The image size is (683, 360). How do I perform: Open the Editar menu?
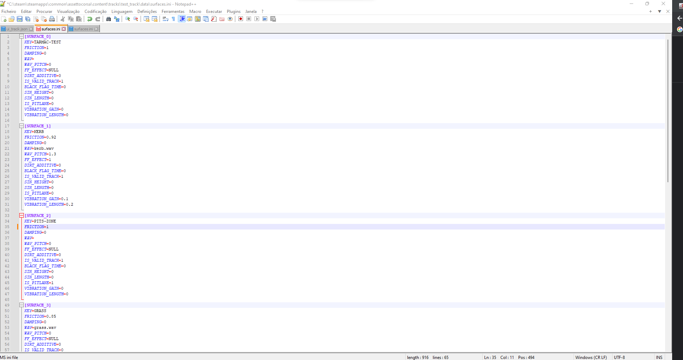pos(26,12)
